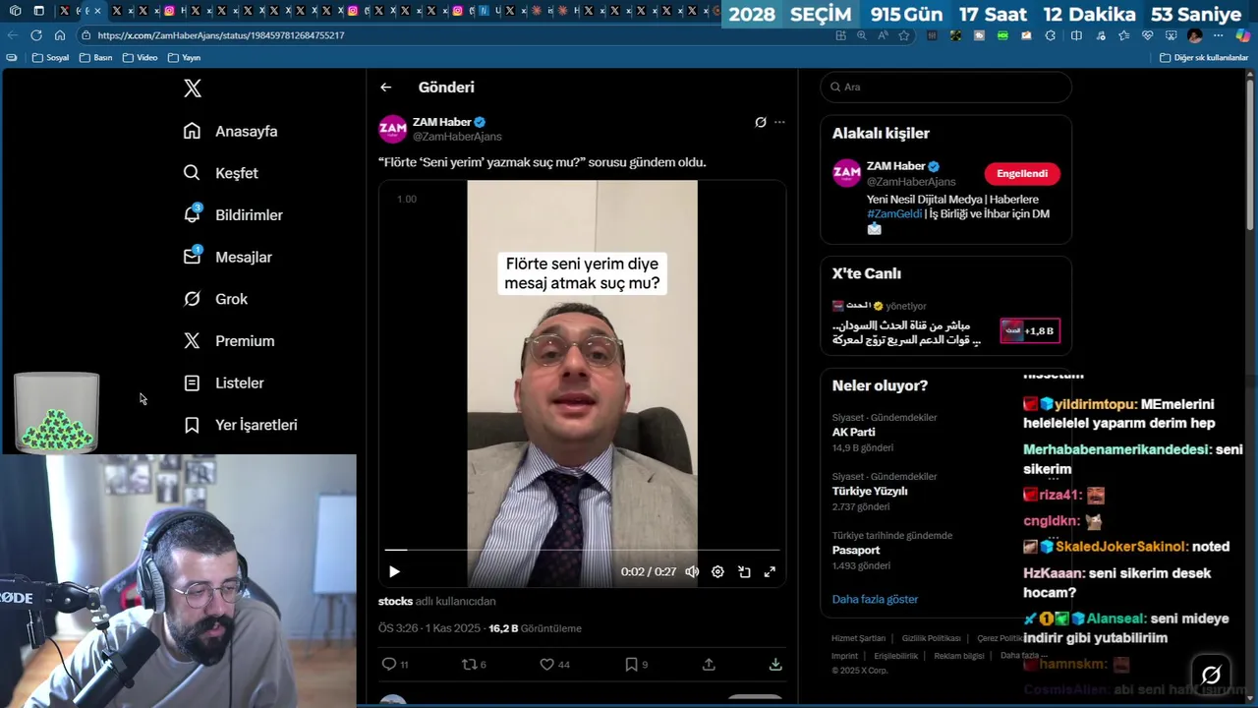This screenshot has height=708, width=1258.
Task: Seek on the video progress bar
Action: coord(582,550)
